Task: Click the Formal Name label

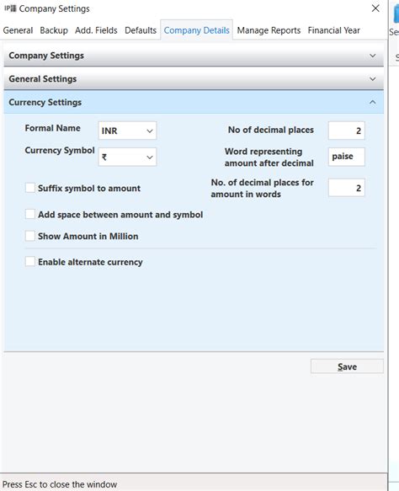Action: point(52,128)
